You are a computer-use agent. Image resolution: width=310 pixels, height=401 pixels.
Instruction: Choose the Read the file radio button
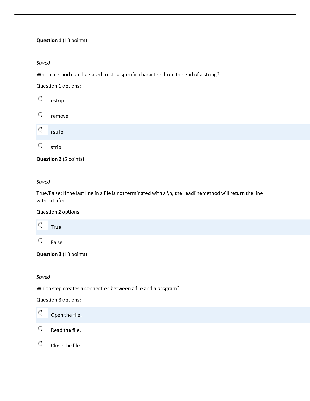(x=40, y=328)
